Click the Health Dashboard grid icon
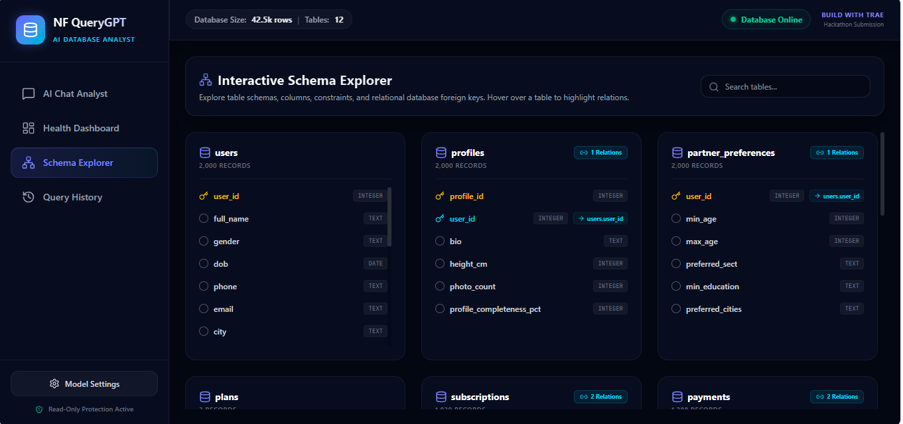 (29, 128)
